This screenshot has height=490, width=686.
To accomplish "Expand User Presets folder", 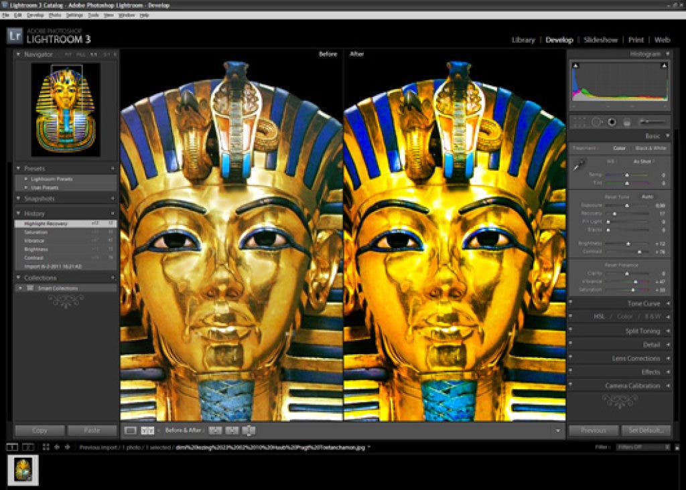I will (26, 187).
